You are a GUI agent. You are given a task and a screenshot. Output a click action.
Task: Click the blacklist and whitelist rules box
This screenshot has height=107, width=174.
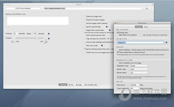[38, 21]
